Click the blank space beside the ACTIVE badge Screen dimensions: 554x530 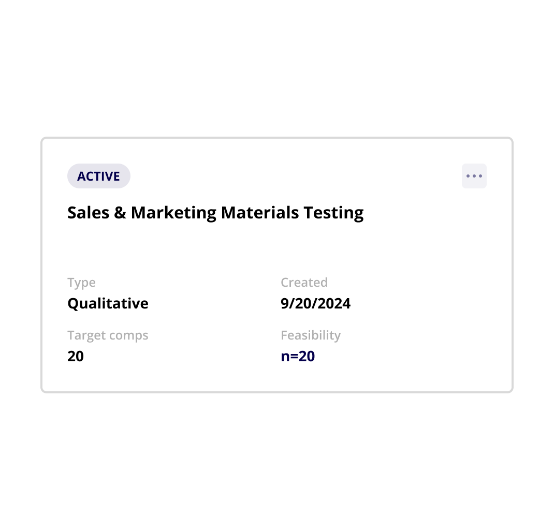296,176
